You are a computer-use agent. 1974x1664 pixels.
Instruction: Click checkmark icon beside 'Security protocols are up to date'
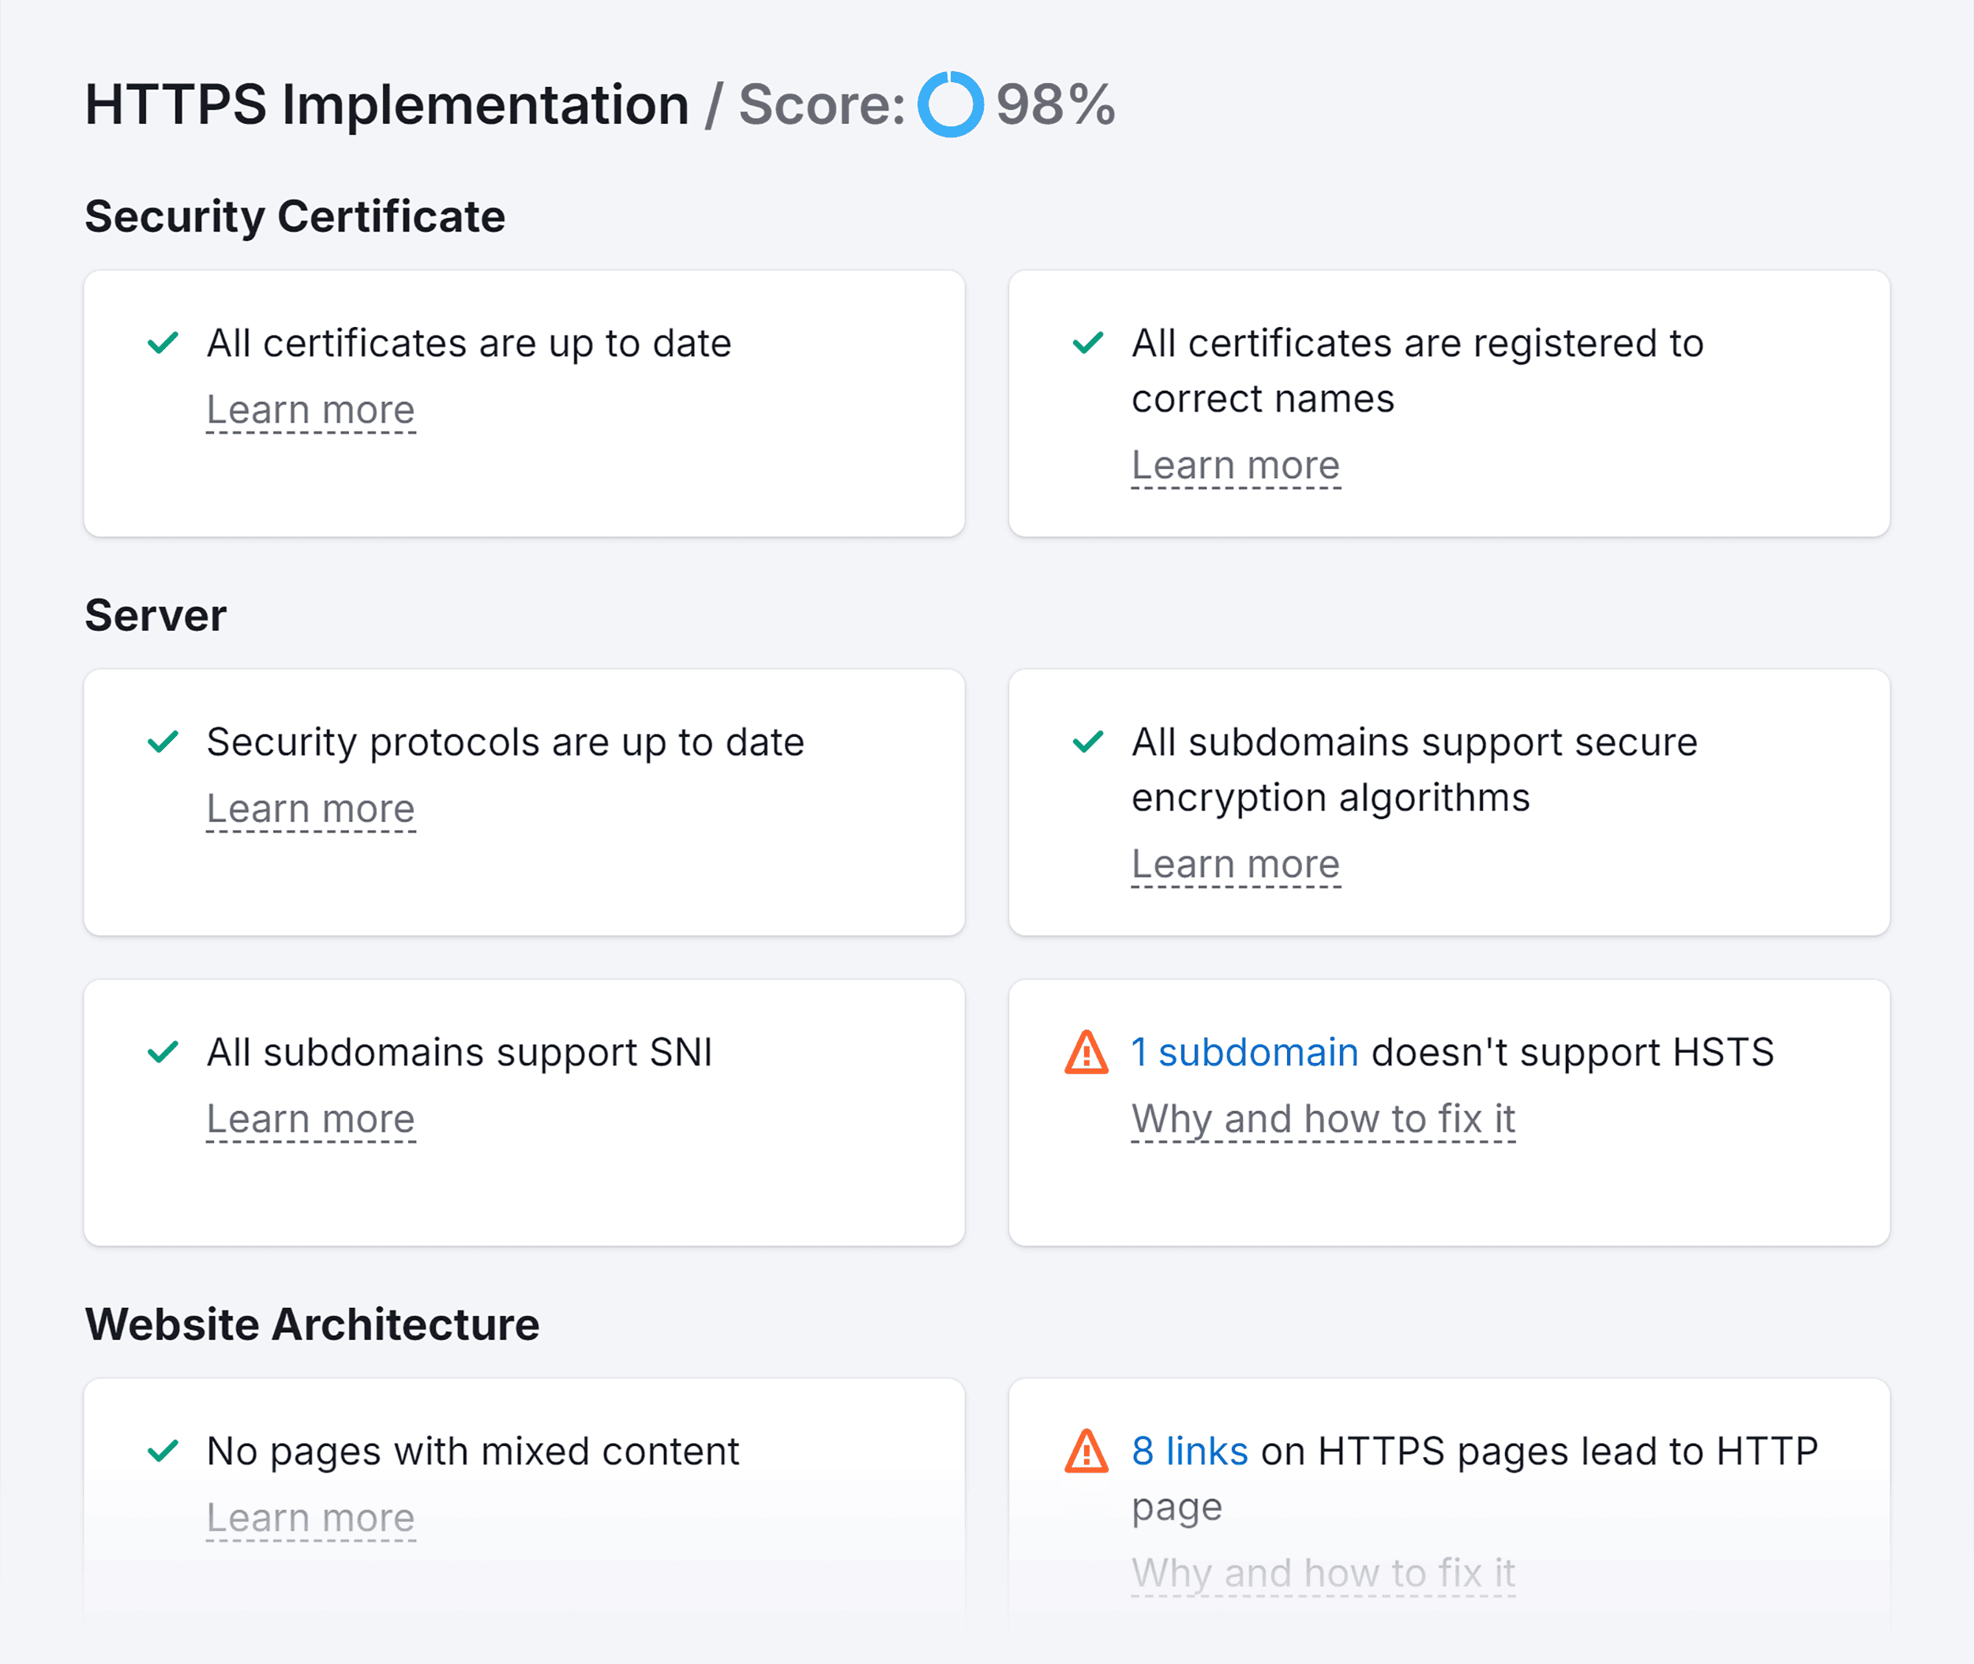click(163, 742)
